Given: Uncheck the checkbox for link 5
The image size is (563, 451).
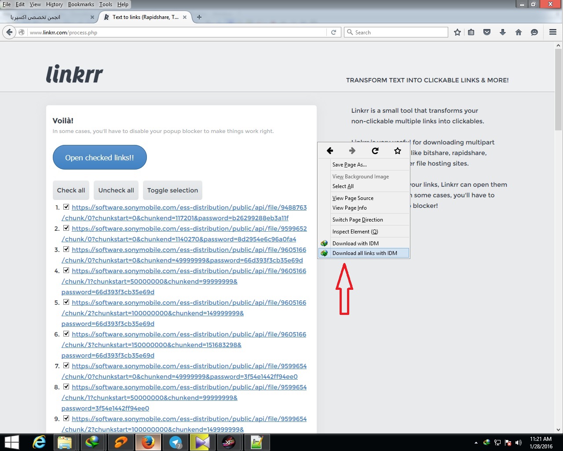Looking at the screenshot, I should click(66, 302).
